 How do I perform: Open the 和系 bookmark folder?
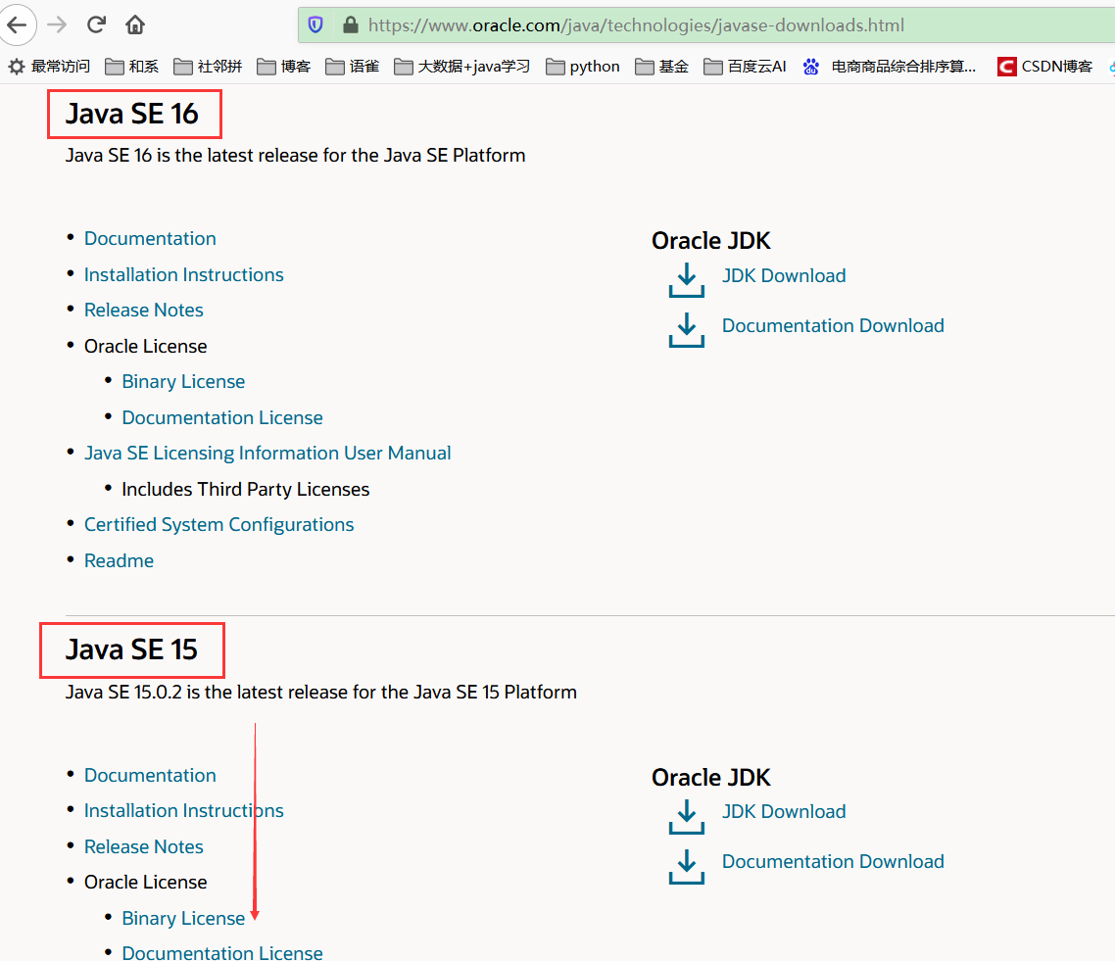[131, 66]
